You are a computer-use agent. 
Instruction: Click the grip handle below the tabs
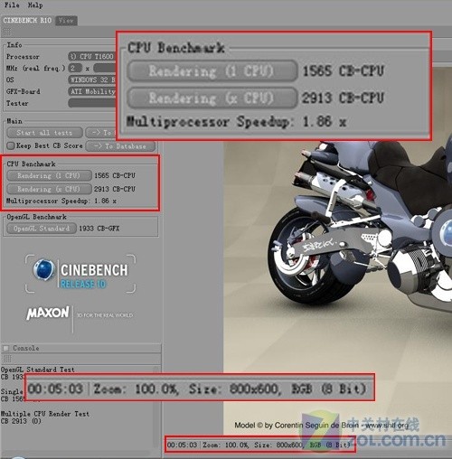click(x=7, y=32)
